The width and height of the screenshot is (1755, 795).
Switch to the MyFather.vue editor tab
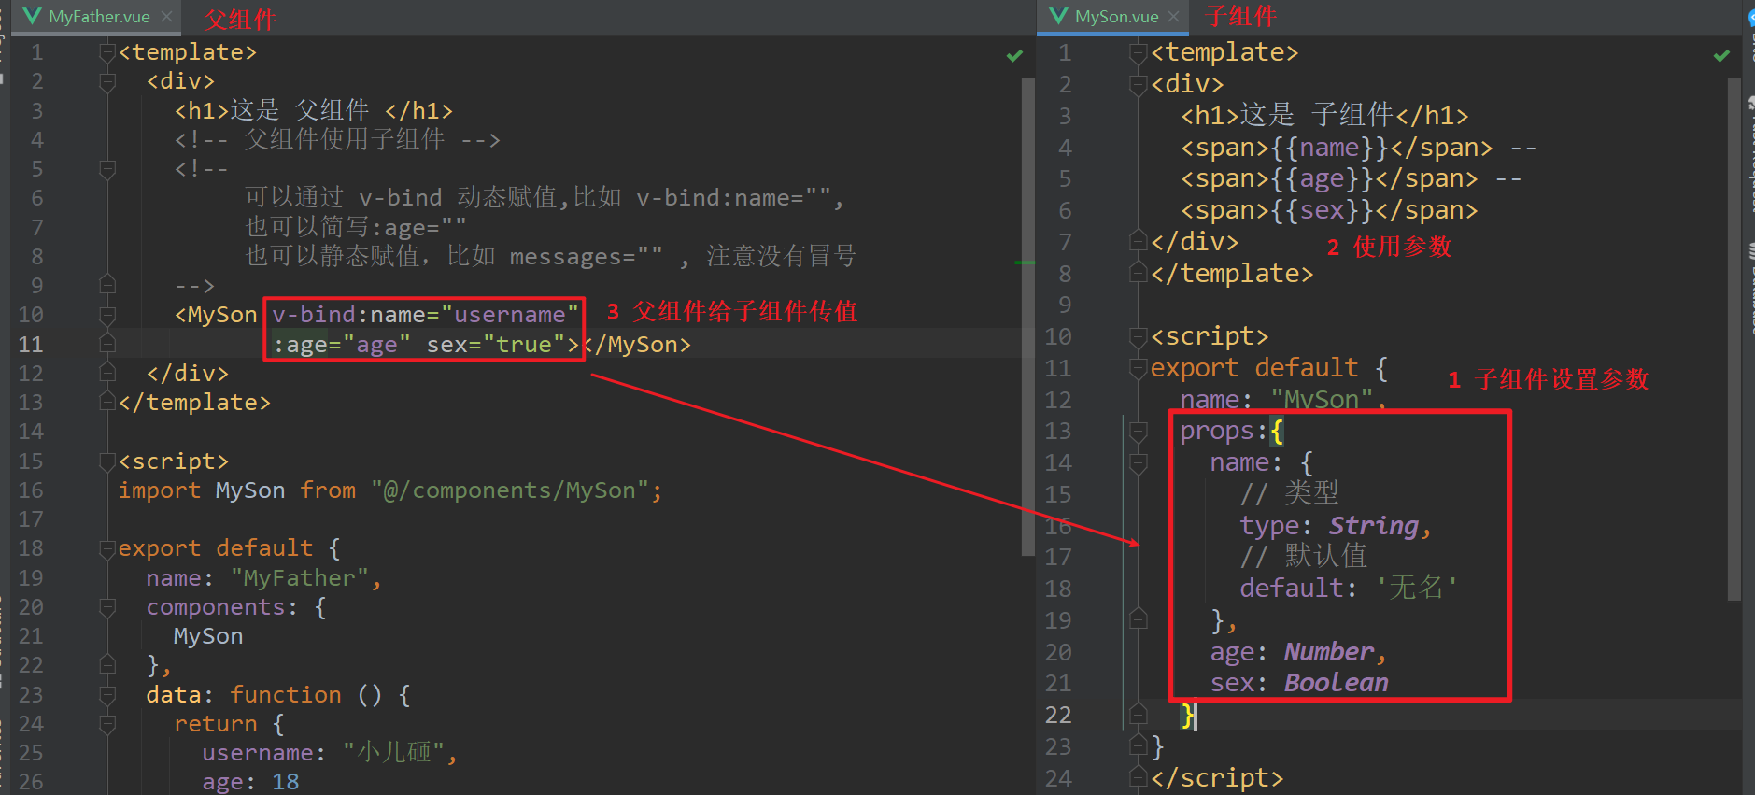(x=98, y=17)
